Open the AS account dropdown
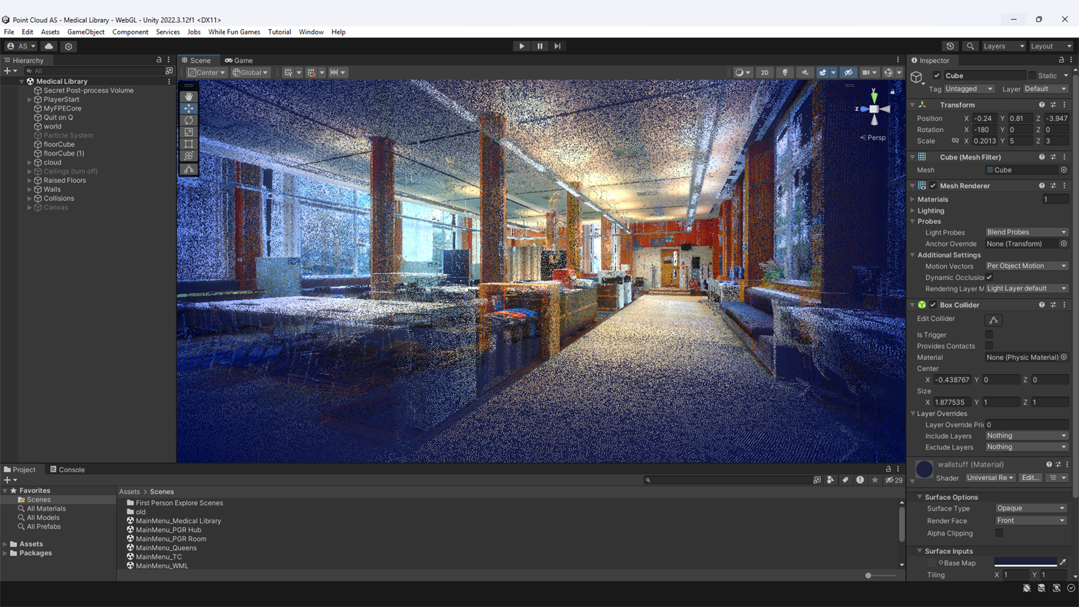The width and height of the screenshot is (1079, 607). tap(21, 46)
